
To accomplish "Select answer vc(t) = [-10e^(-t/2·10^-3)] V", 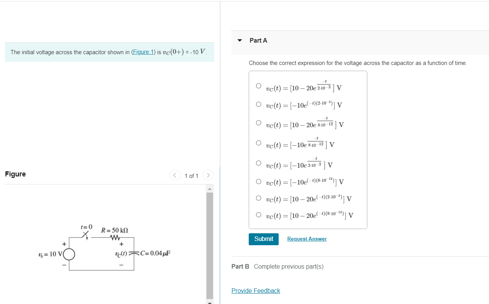I will (x=259, y=162).
